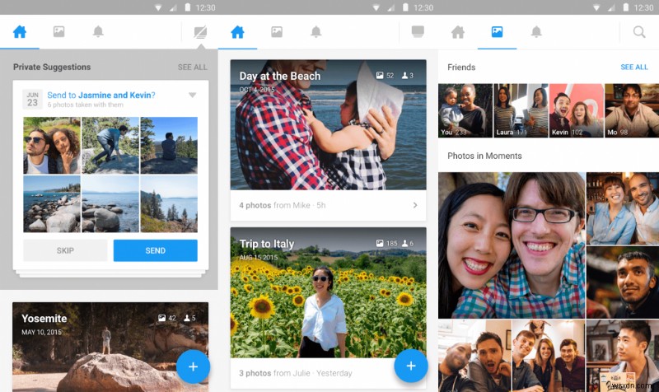This screenshot has height=392, width=659.
Task: Open the suggestion photo of pine trees above the lake
Action: (169, 203)
